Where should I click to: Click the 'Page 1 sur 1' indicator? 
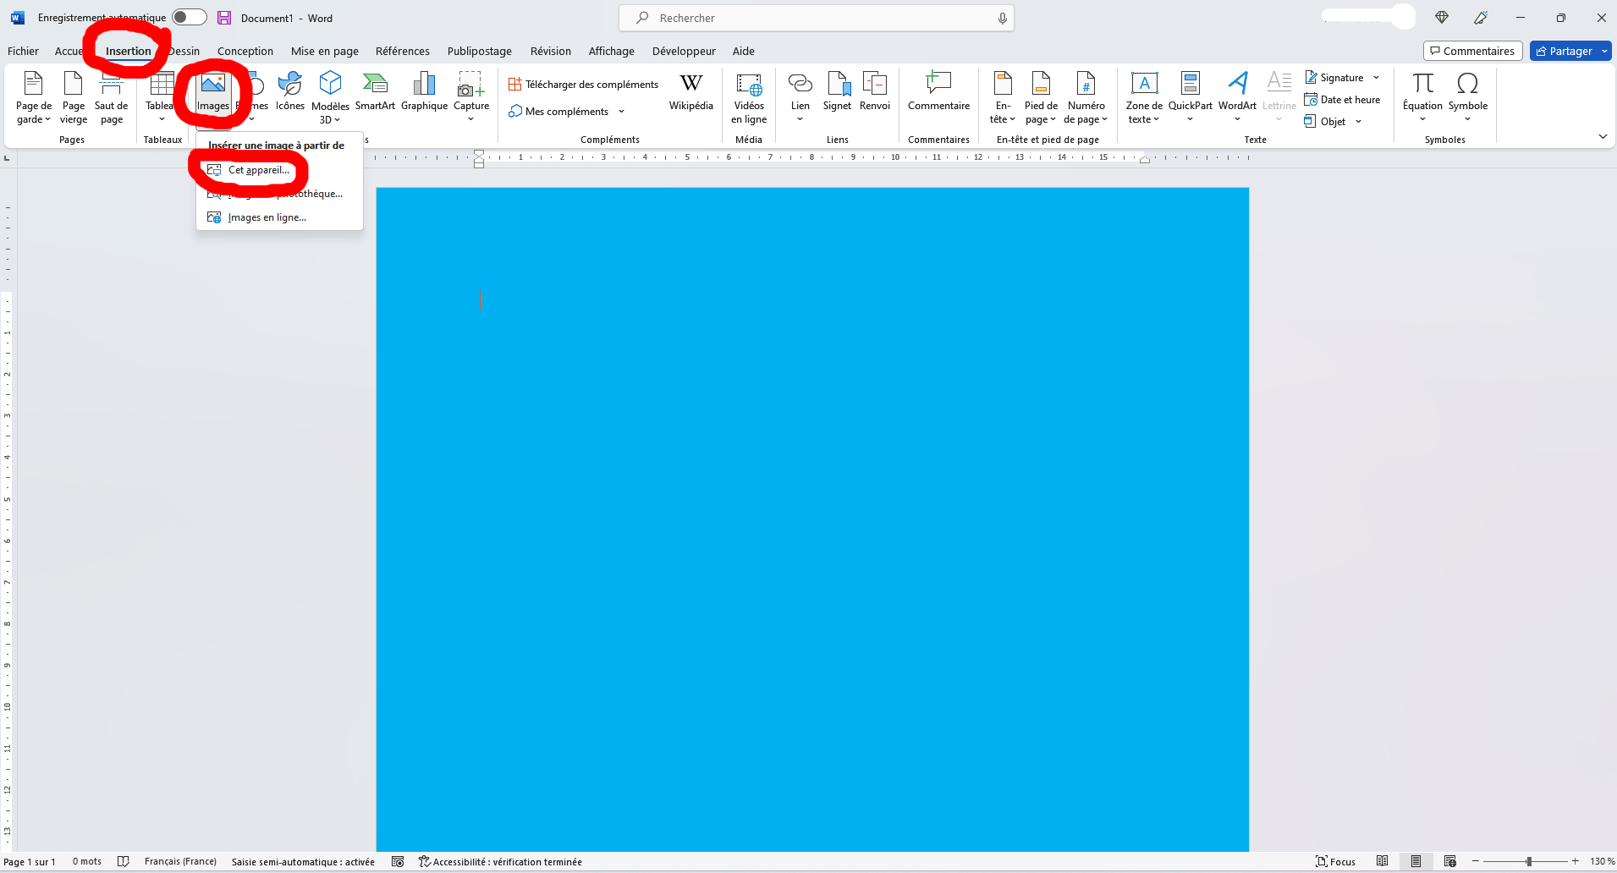[x=30, y=862]
